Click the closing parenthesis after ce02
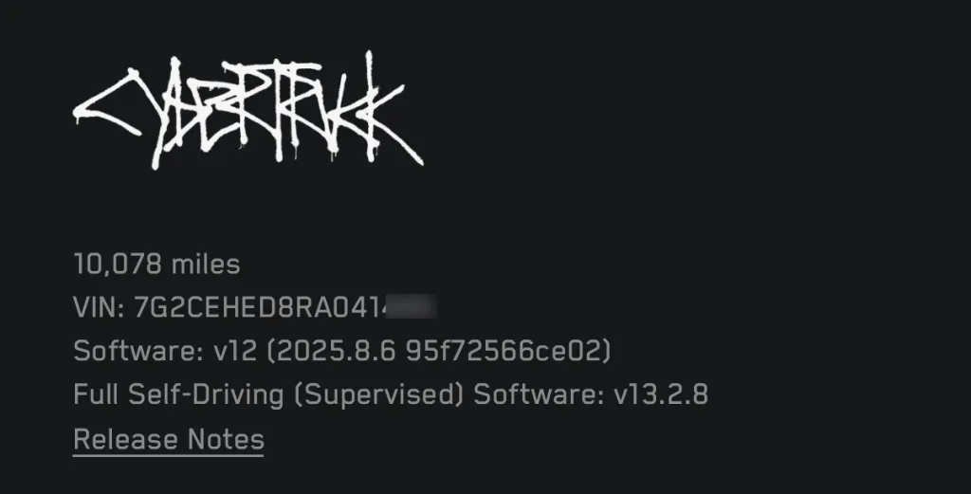 point(606,351)
